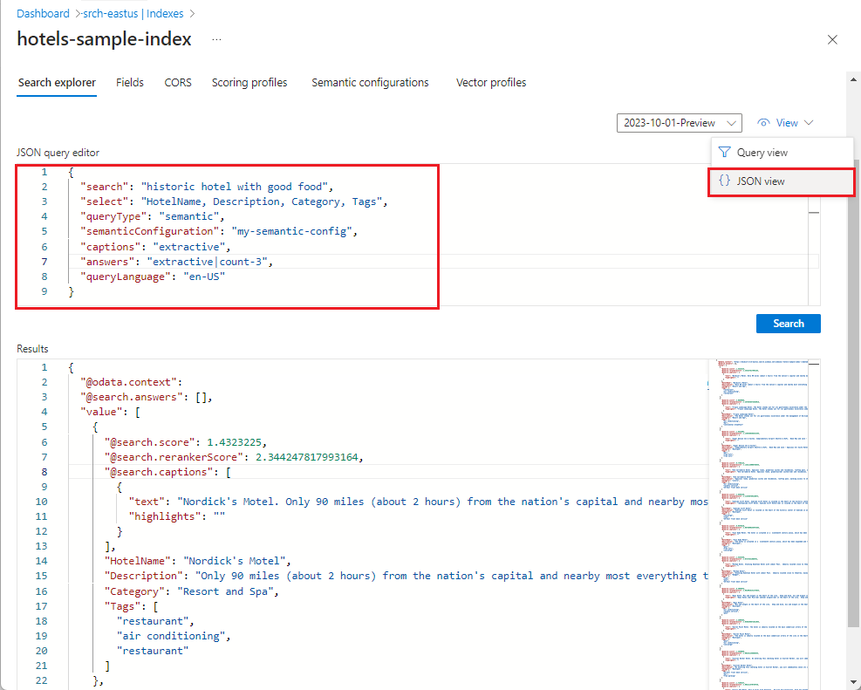Click the chevron after Indexes in the breadcrumb

pos(192,13)
